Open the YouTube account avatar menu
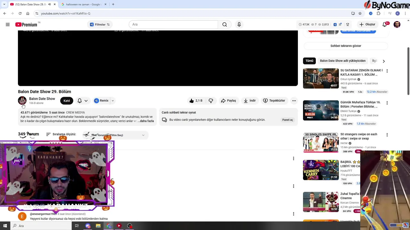Screen dimensions: 410x230 [397, 25]
